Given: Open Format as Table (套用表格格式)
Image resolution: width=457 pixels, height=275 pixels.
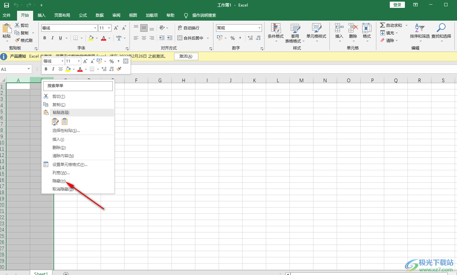Looking at the screenshot, I should coord(295,33).
